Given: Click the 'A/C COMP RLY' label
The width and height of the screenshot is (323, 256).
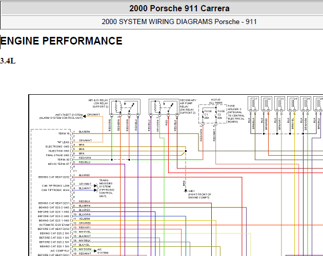Looking at the screenshot, I should 60,251.
